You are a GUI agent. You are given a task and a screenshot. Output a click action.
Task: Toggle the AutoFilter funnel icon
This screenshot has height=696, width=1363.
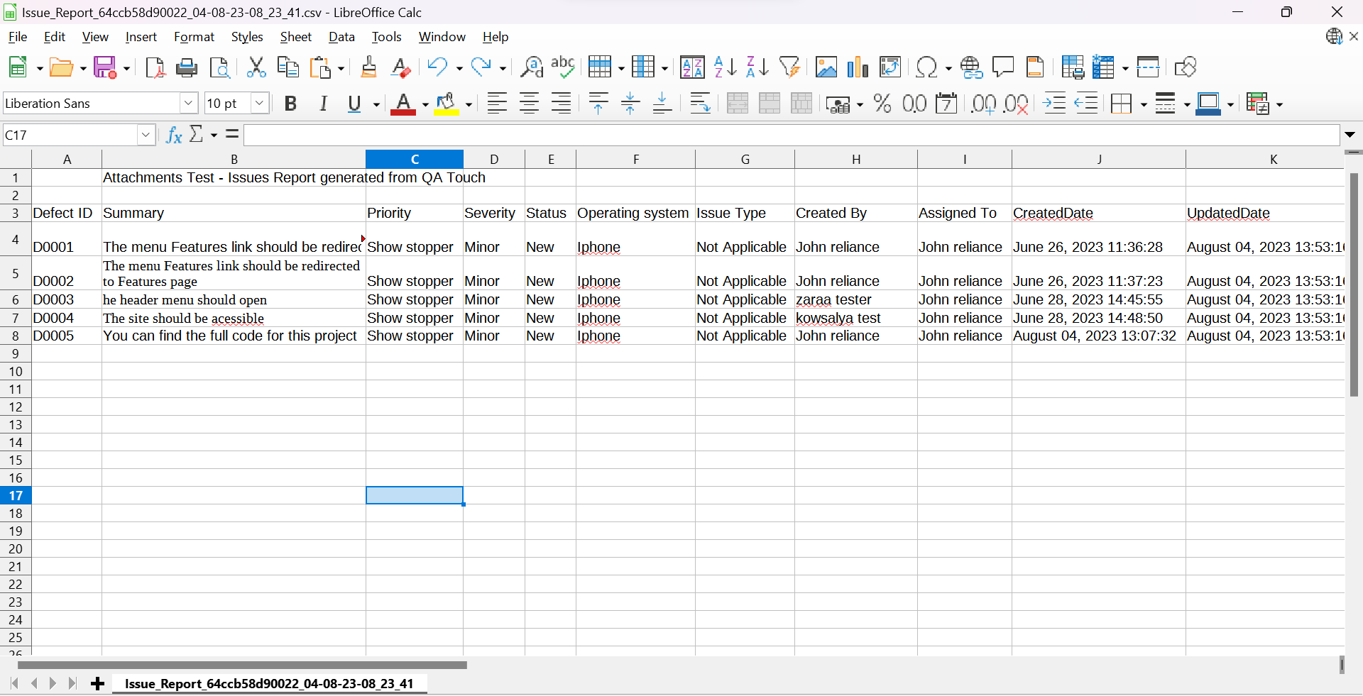789,67
